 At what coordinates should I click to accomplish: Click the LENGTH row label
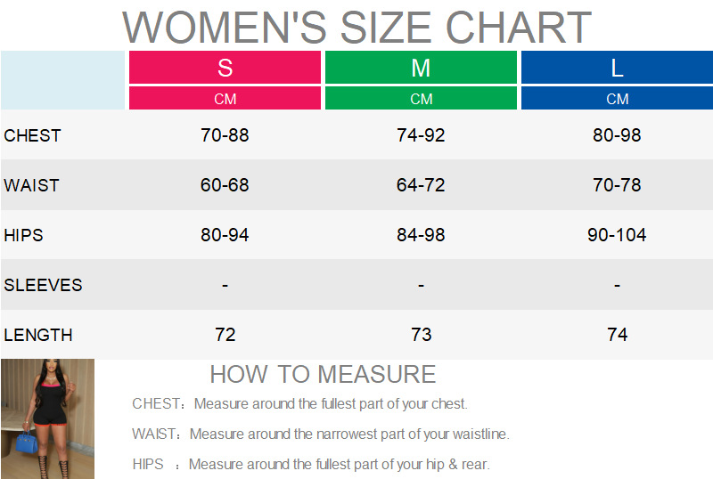point(38,335)
